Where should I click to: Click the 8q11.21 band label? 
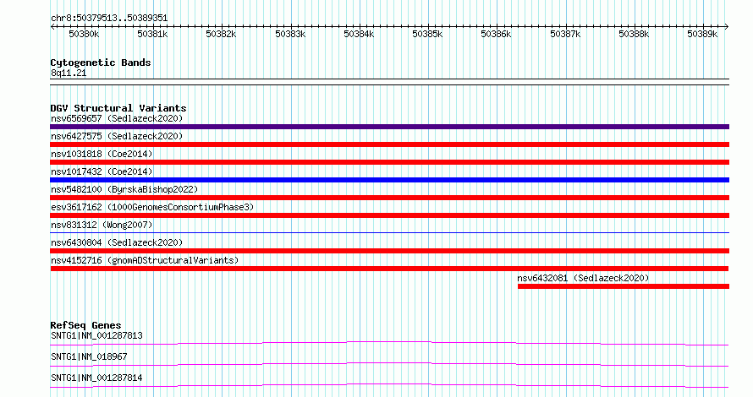[x=69, y=73]
